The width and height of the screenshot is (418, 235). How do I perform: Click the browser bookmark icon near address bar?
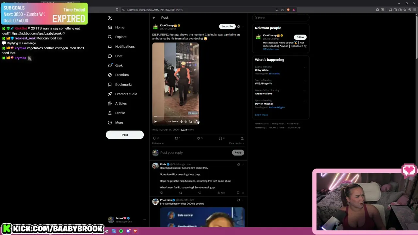point(117,10)
